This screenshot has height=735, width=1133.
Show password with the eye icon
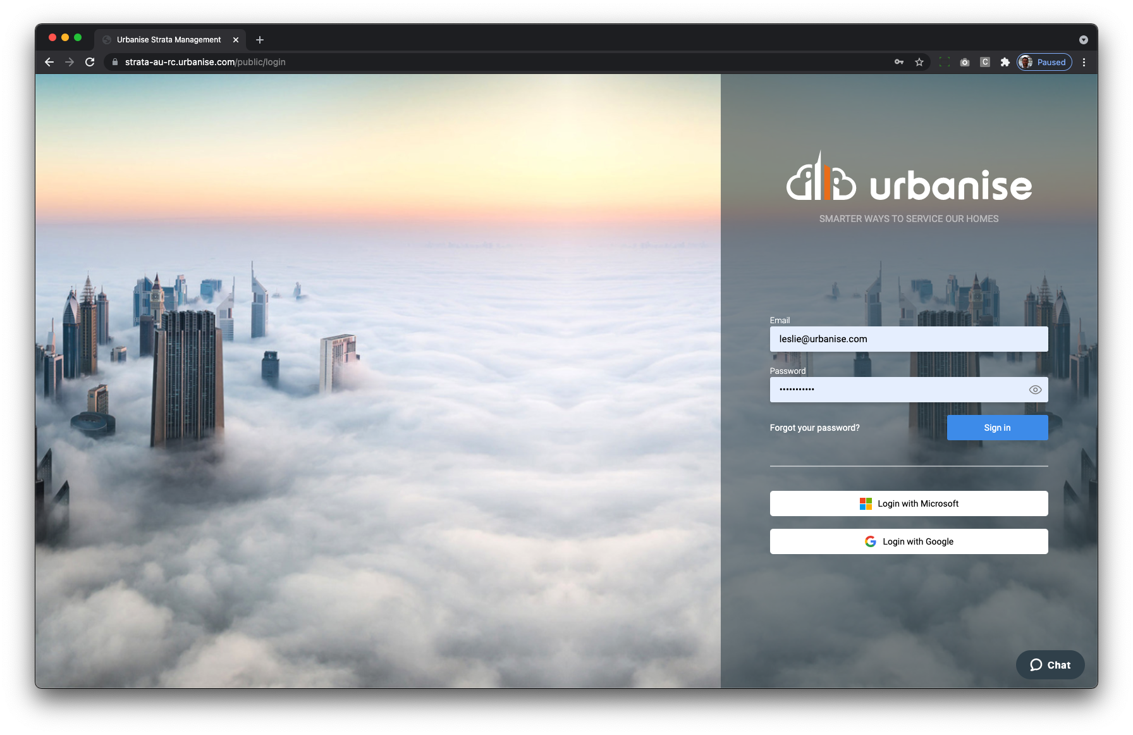click(x=1035, y=390)
